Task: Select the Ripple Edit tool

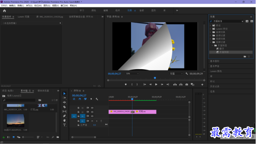Action: tap(64, 102)
